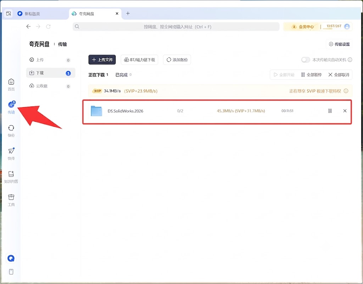This screenshot has height=284, width=363.
Task: Select 上传 in the transfer list
Action: (50, 60)
